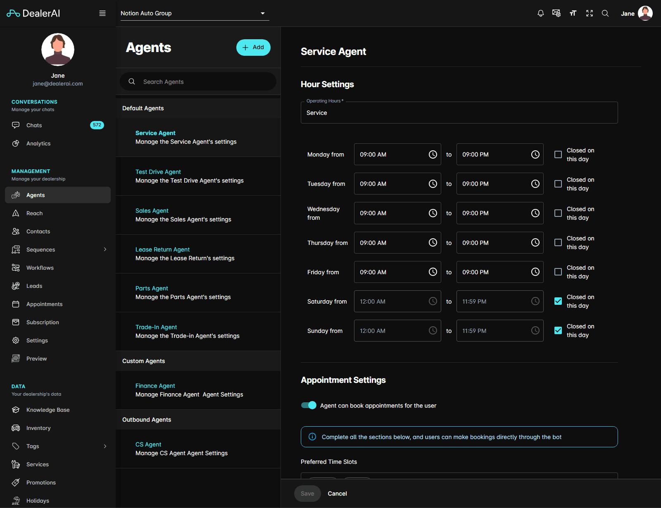The image size is (661, 508).
Task: Open the Operating Hours Service dropdown
Action: coord(459,113)
